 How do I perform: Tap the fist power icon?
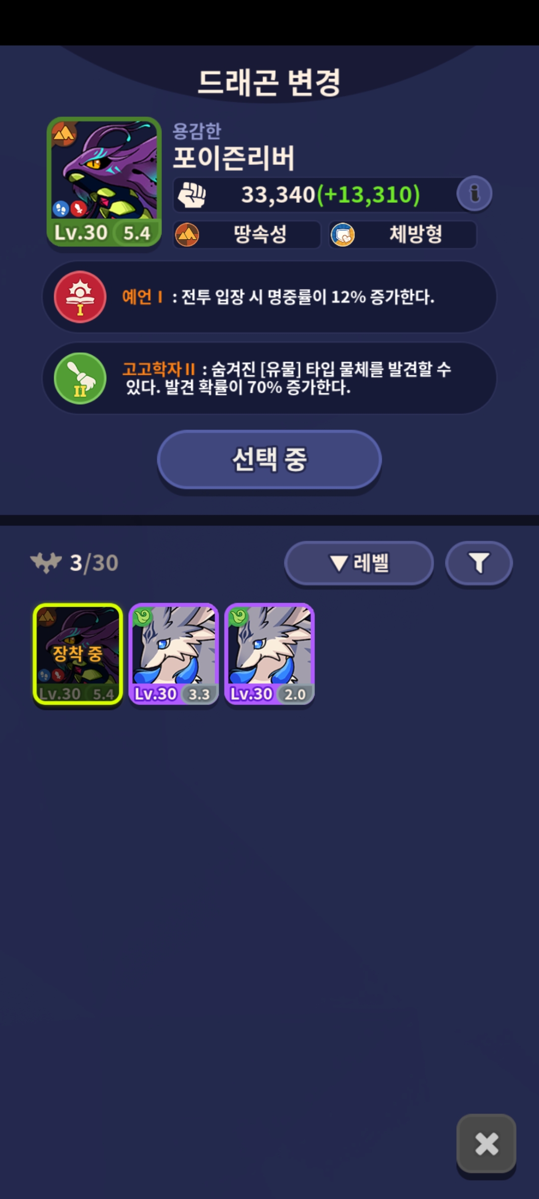192,194
